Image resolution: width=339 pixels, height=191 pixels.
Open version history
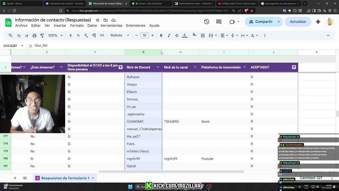click(x=207, y=22)
